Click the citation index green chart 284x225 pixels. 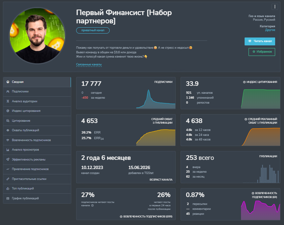click(260, 99)
